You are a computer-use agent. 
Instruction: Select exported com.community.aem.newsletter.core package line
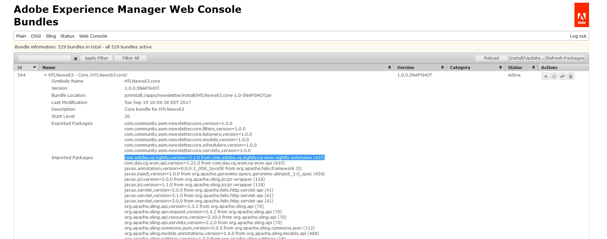(178, 123)
